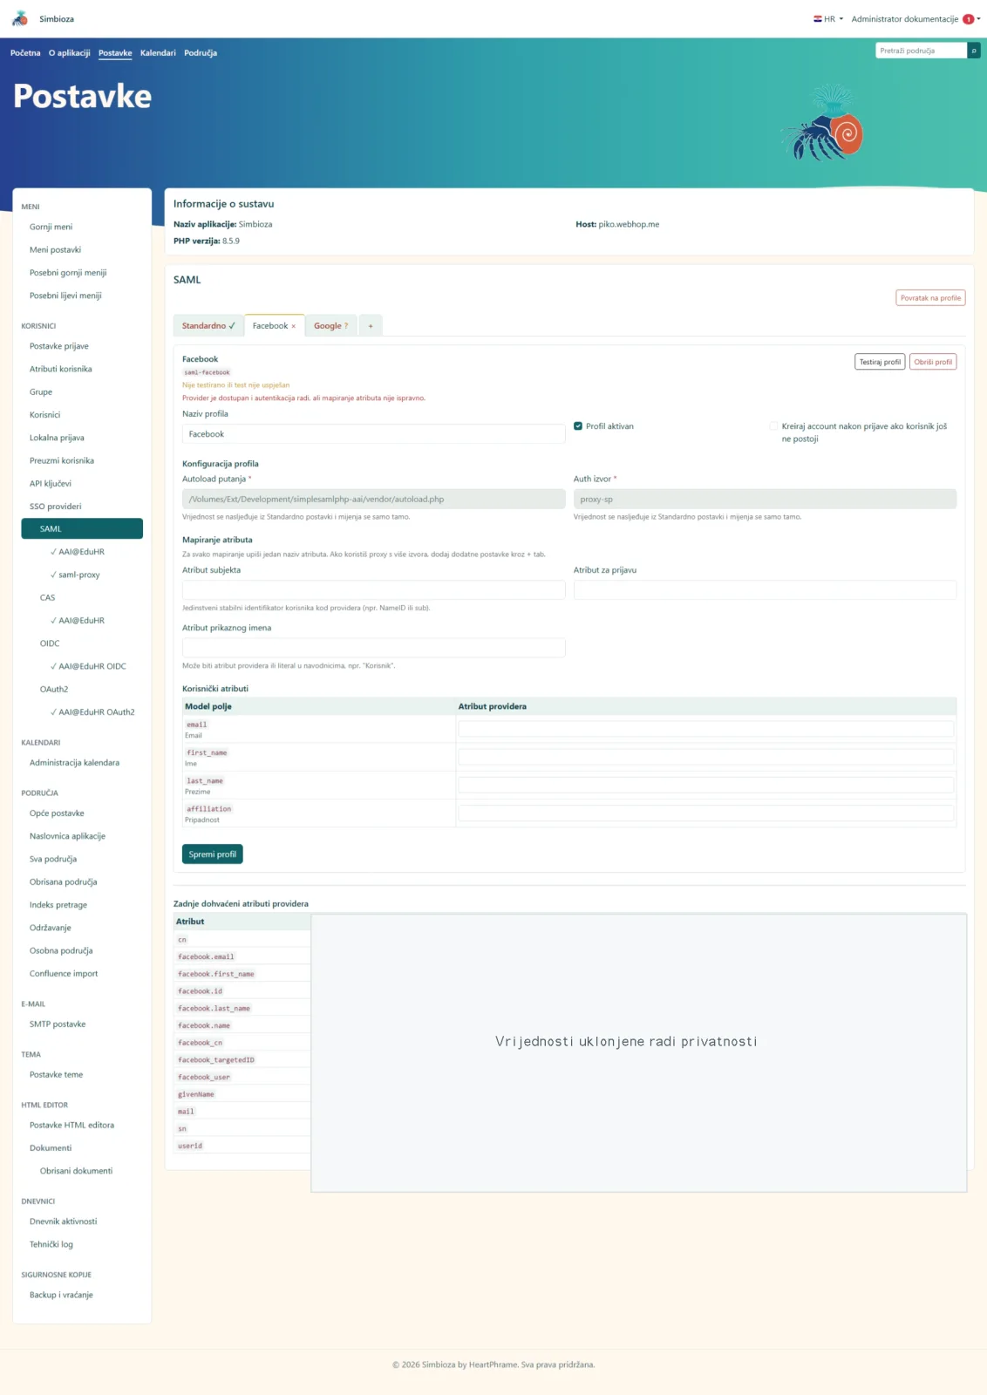
Task: Click Obriši profil button
Action: pos(933,362)
